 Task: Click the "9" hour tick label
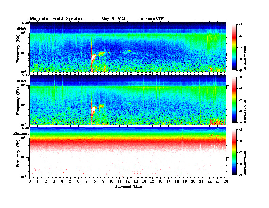[103, 181]
